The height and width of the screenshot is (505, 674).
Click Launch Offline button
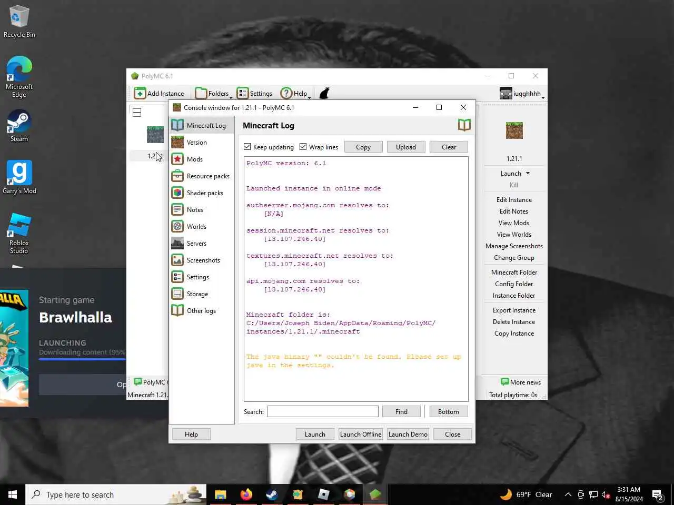(x=361, y=435)
